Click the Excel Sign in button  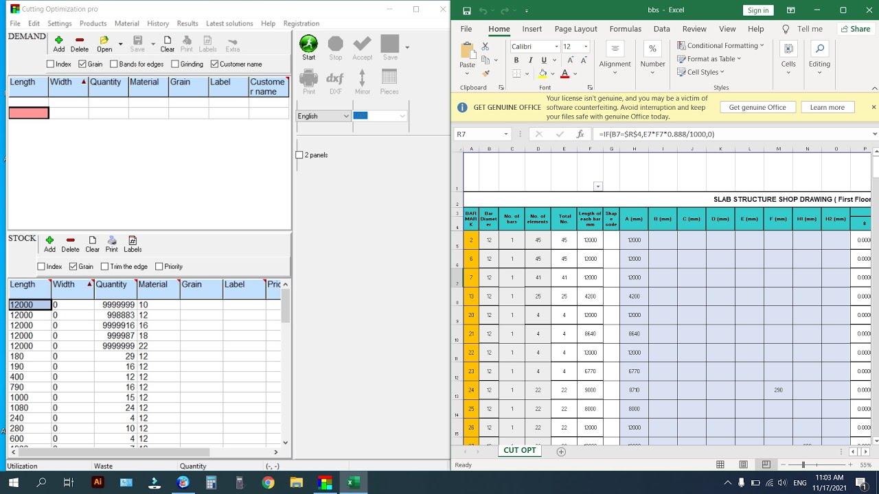[758, 10]
